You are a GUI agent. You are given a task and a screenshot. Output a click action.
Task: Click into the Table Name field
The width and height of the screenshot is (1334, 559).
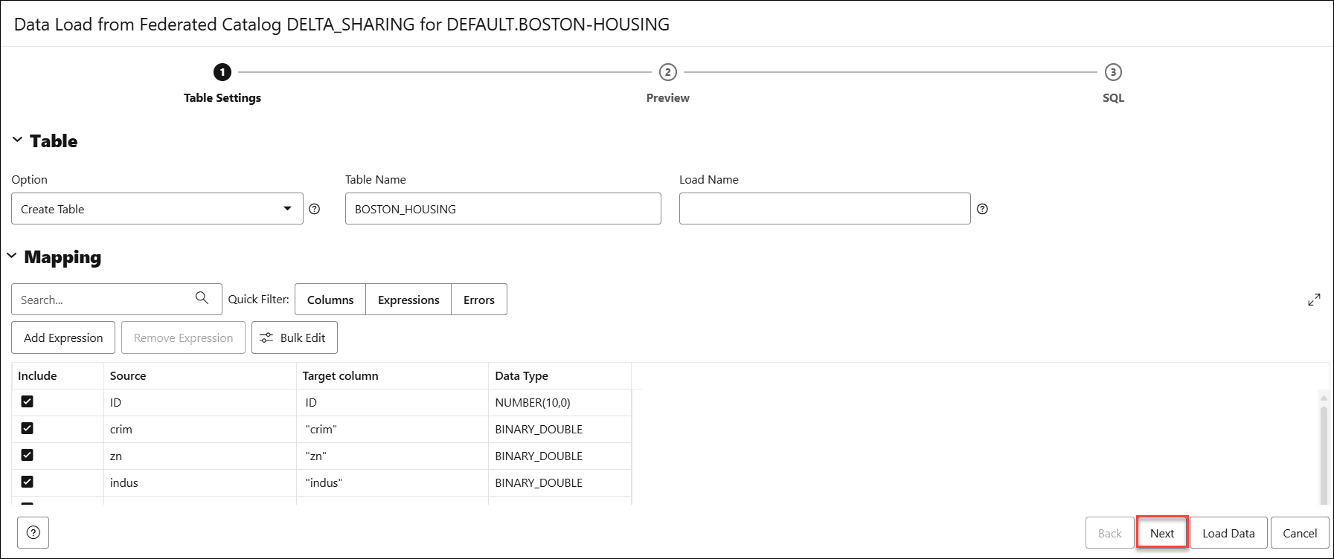(x=503, y=209)
